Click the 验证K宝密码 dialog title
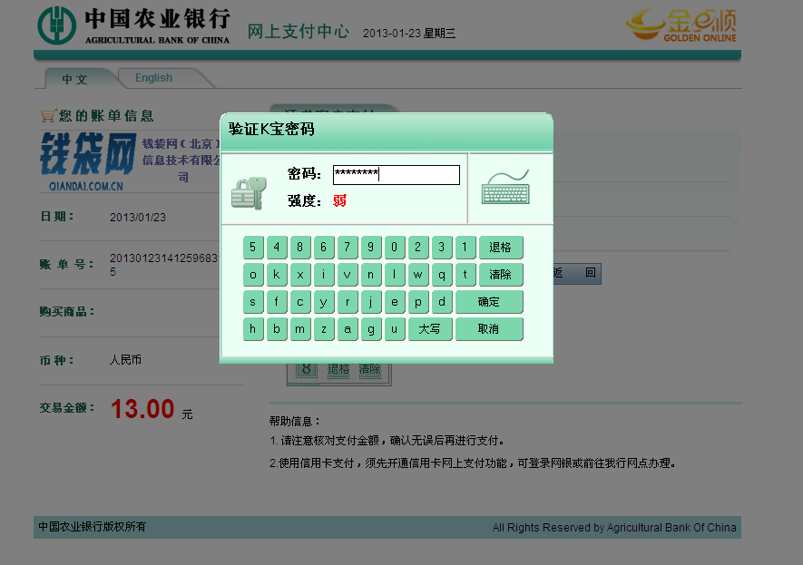 [271, 129]
